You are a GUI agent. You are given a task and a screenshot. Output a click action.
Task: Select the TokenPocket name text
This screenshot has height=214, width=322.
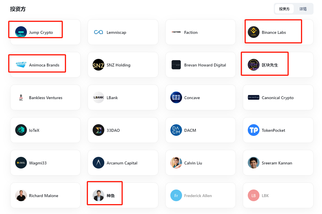pos(273,130)
